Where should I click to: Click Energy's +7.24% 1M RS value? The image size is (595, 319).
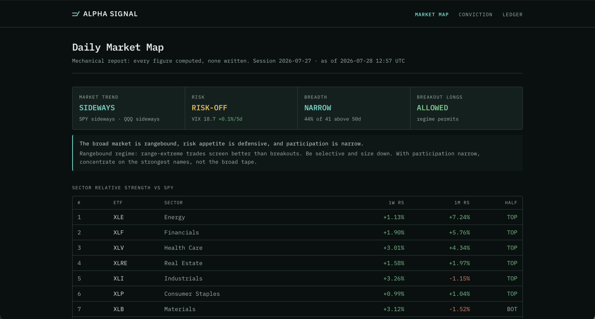[459, 217]
